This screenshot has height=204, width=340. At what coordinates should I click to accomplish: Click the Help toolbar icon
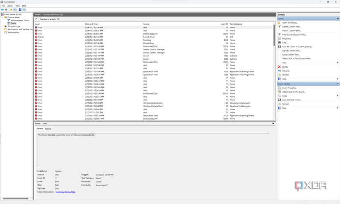[20, 10]
